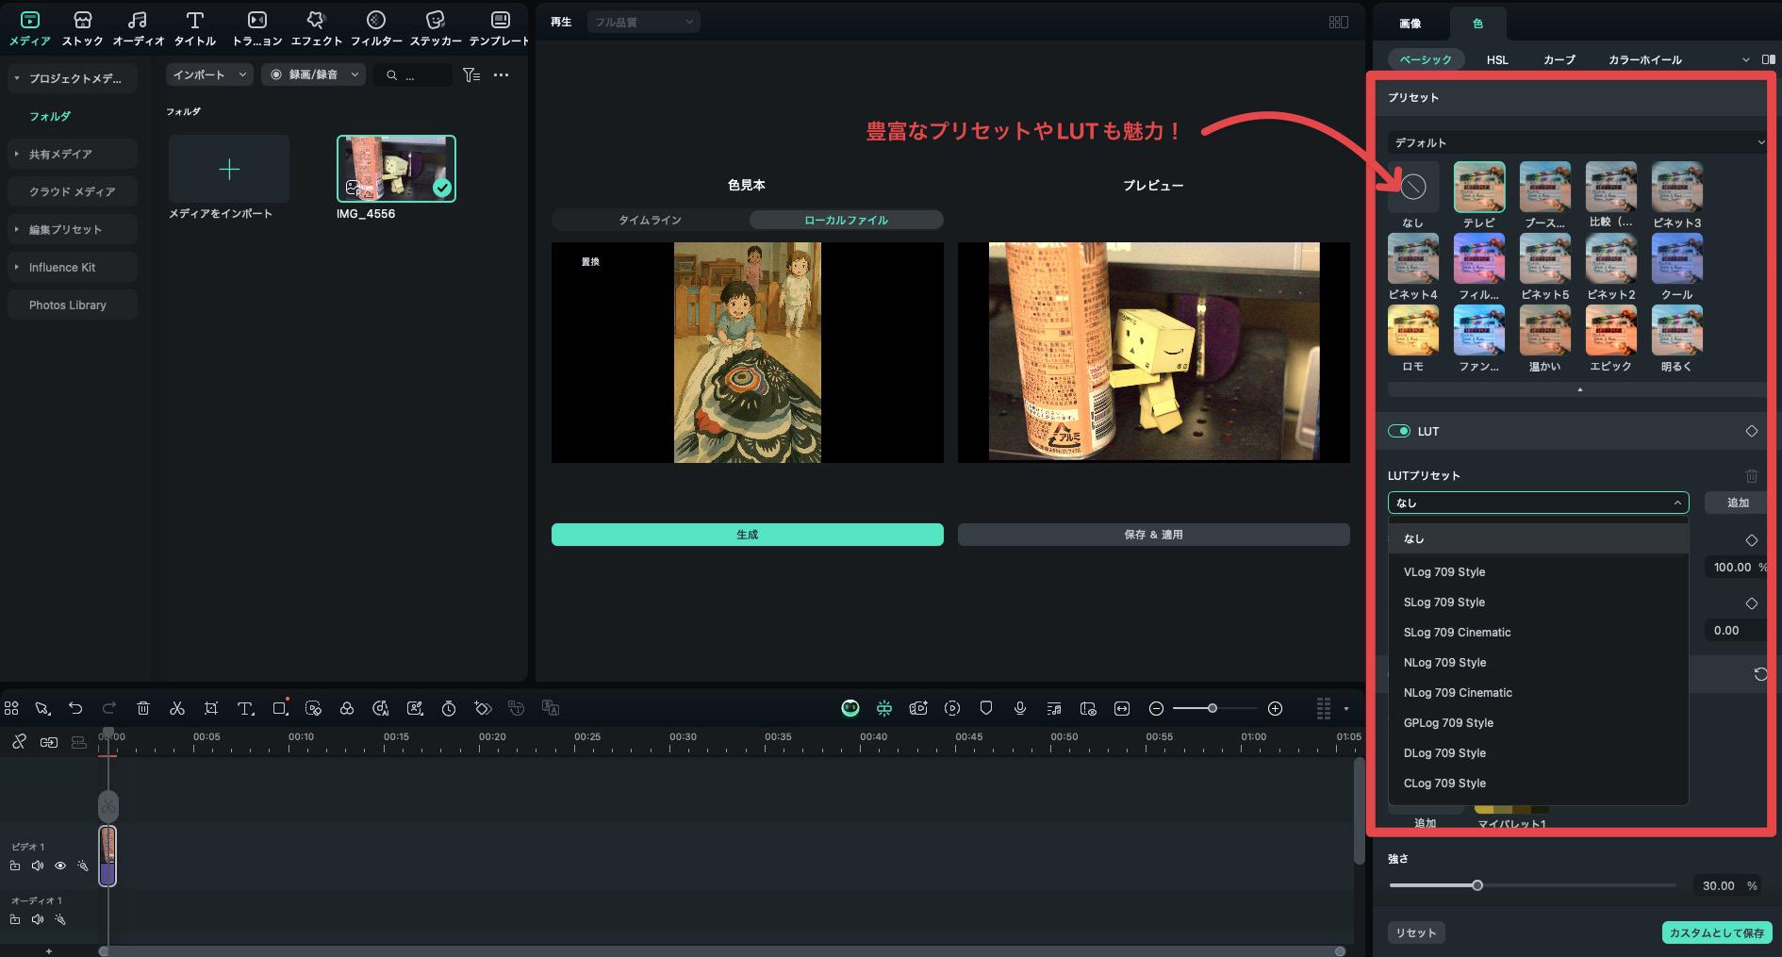
Task: Mute the オーディオ 1 track speaker
Action: [38, 919]
